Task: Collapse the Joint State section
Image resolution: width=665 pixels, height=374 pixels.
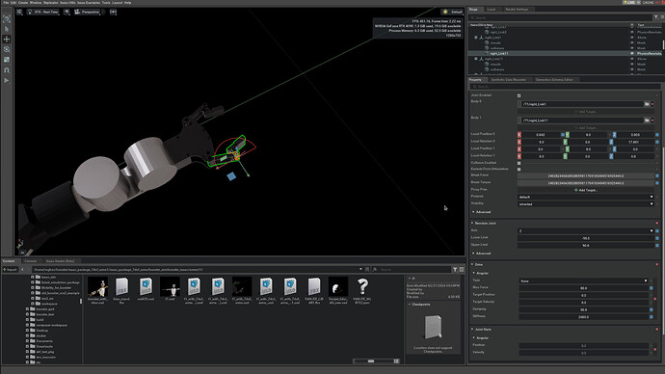Action: [x=472, y=329]
